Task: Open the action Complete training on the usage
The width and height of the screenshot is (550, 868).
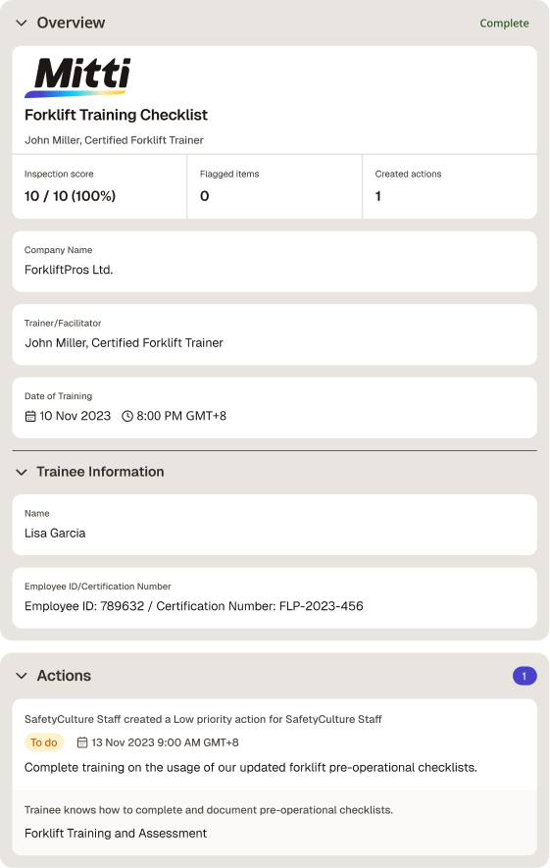Action: tap(251, 767)
